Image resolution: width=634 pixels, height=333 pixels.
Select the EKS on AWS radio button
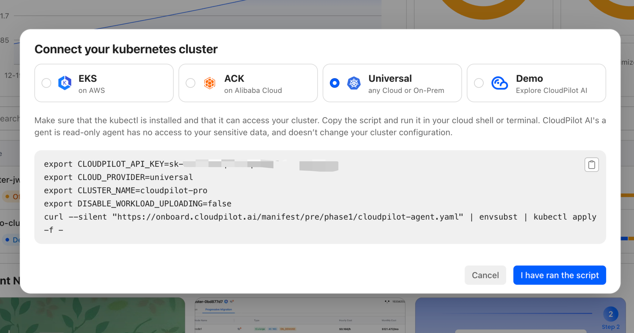(x=46, y=83)
